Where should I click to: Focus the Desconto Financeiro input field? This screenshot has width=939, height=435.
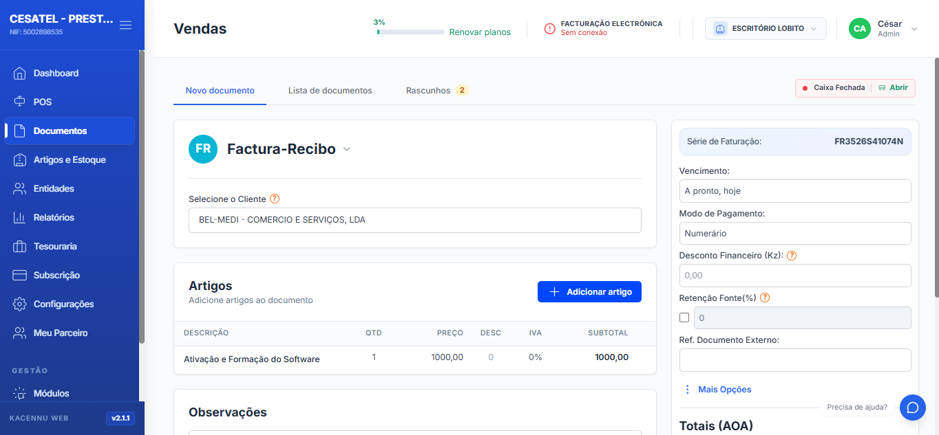(x=795, y=276)
